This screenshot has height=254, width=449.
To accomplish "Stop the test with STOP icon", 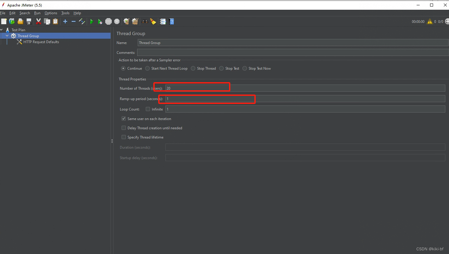I will 109,21.
